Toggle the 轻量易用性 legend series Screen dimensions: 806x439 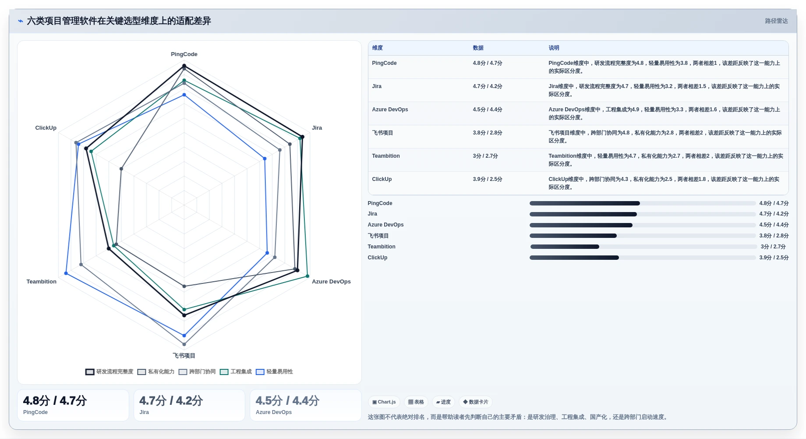274,372
